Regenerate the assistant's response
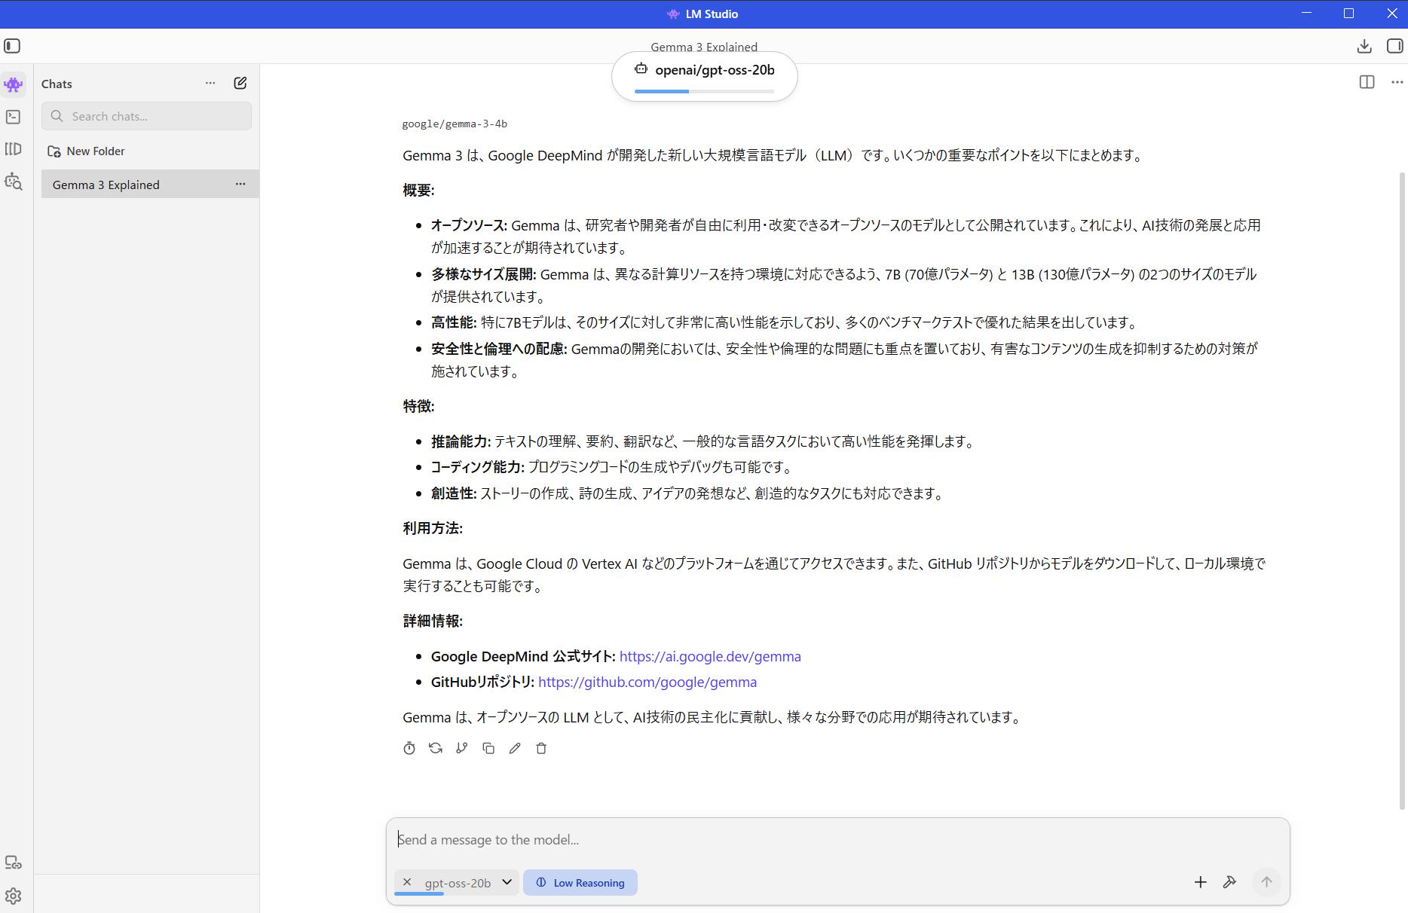 (436, 748)
